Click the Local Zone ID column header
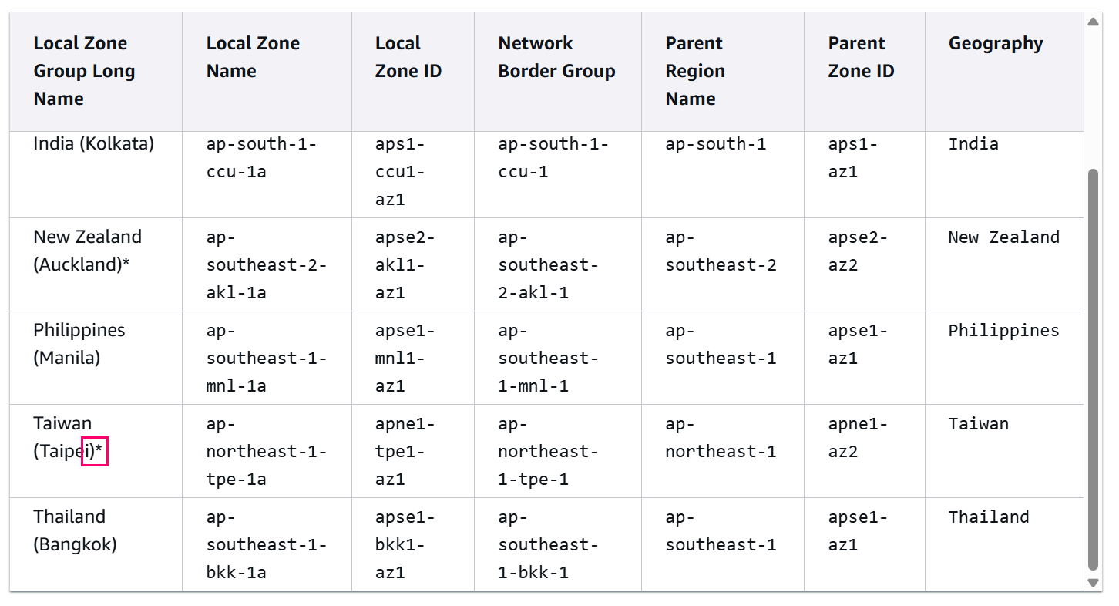The height and width of the screenshot is (606, 1119). click(x=408, y=56)
